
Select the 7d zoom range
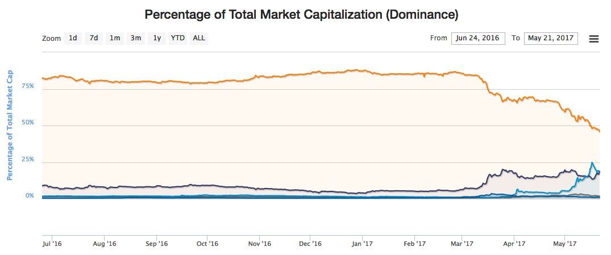94,39
